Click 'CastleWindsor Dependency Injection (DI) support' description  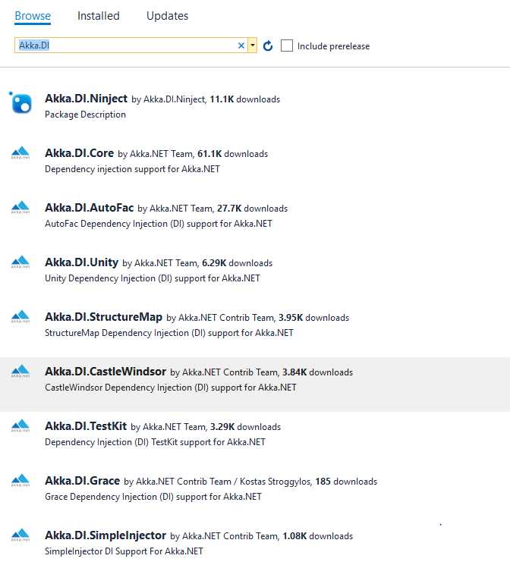(x=171, y=388)
